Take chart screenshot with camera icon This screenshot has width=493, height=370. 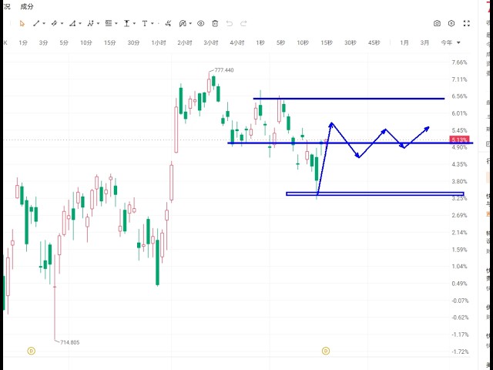tap(437, 24)
